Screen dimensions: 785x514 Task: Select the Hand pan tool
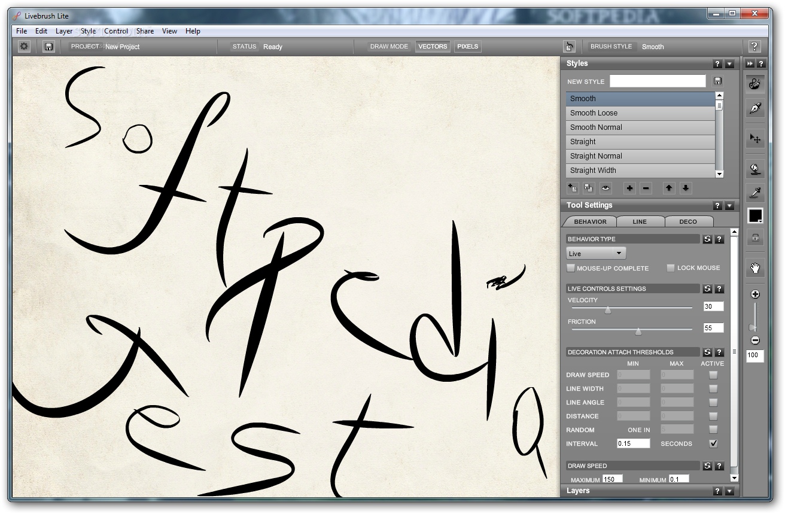click(755, 267)
